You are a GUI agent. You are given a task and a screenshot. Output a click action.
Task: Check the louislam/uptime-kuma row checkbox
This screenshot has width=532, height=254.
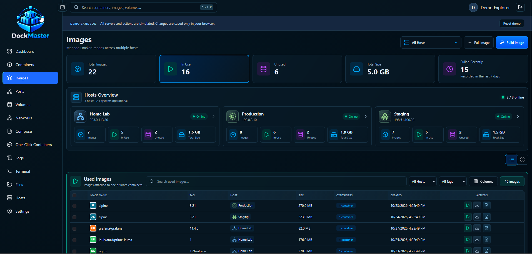(74, 240)
